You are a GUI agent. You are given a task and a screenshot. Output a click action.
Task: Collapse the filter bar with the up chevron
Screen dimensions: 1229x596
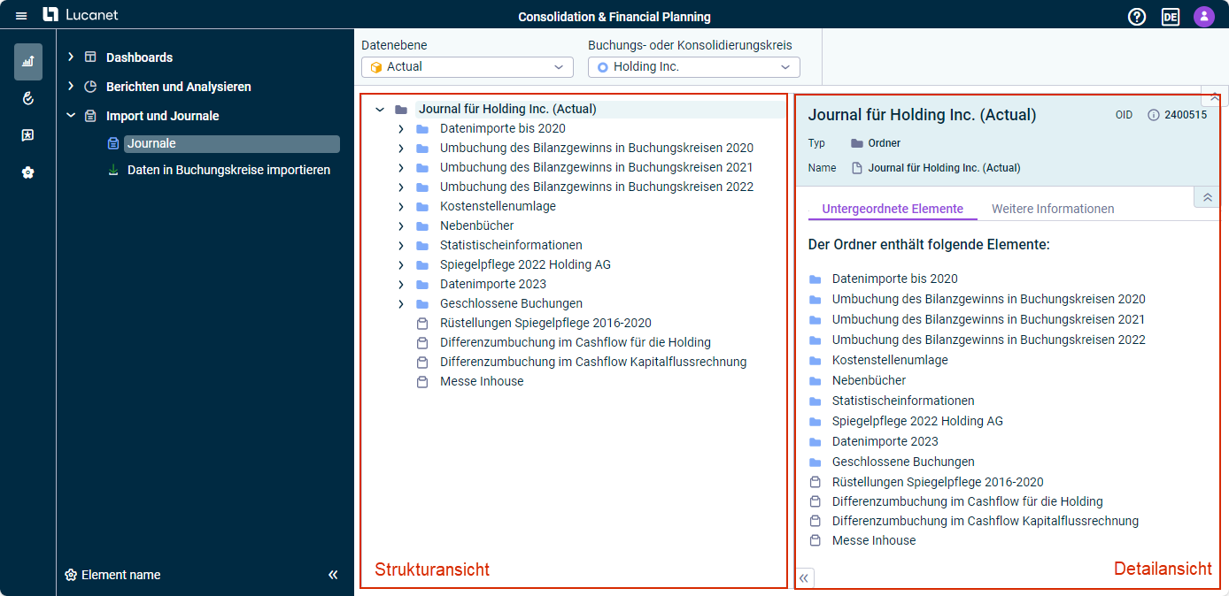pyautogui.click(x=1214, y=96)
